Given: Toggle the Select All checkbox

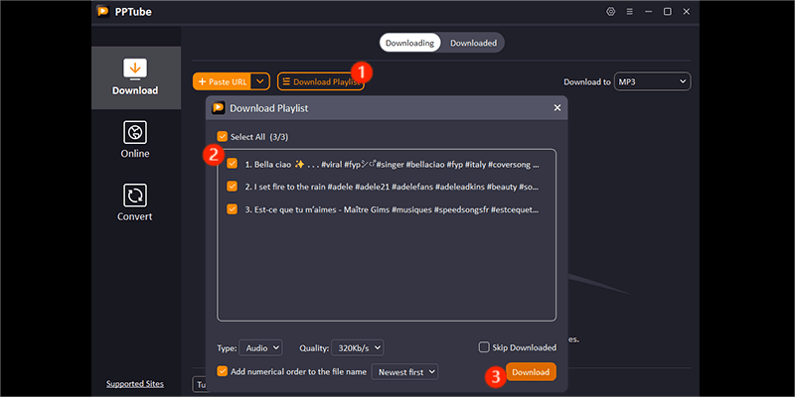Looking at the screenshot, I should [x=223, y=137].
